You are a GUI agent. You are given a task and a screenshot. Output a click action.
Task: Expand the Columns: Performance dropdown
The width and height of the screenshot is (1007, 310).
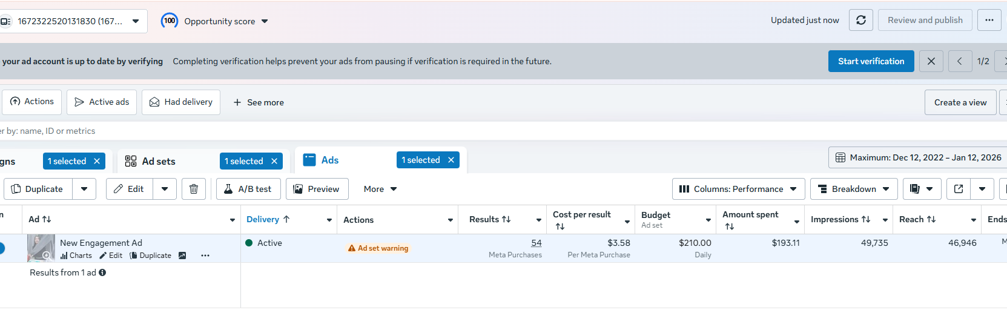coord(738,189)
